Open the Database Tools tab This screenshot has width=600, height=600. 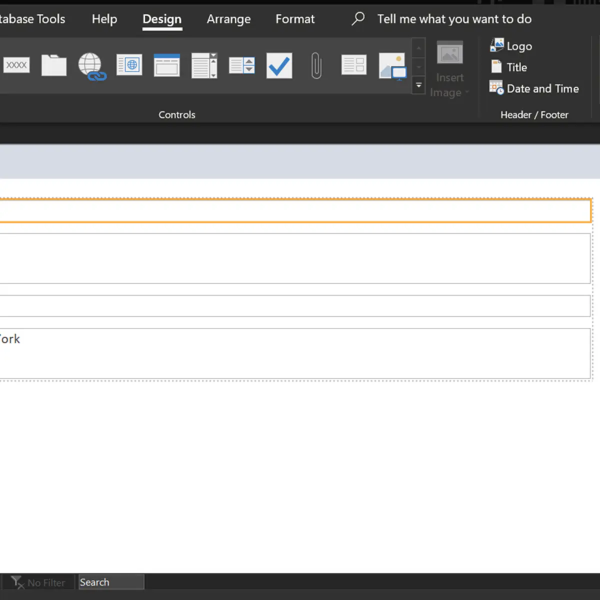32,19
